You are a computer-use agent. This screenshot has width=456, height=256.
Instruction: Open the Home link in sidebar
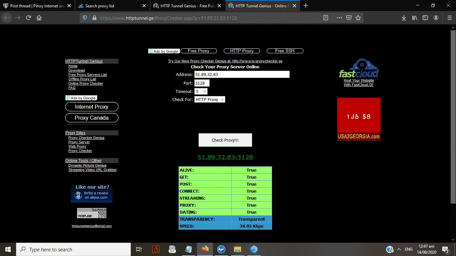(x=73, y=66)
